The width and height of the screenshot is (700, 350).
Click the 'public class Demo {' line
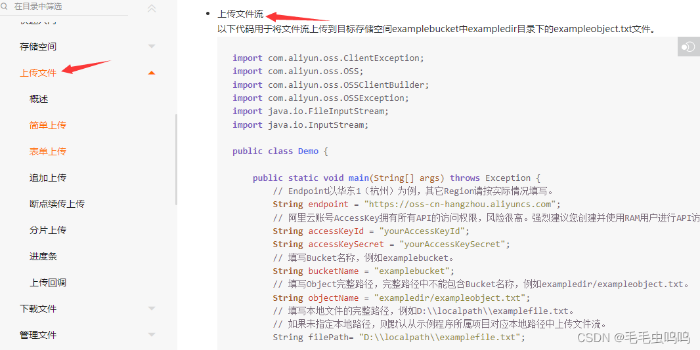click(280, 151)
